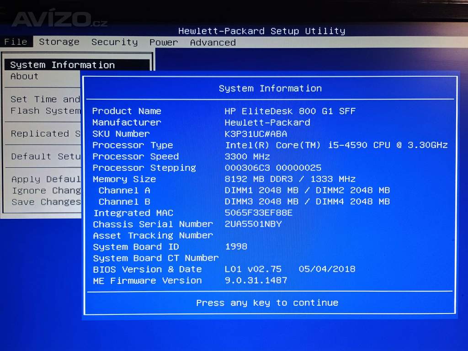The height and width of the screenshot is (351, 468).
Task: Click the 9.0.31.1487 firmware value
Action: pyautogui.click(x=256, y=280)
